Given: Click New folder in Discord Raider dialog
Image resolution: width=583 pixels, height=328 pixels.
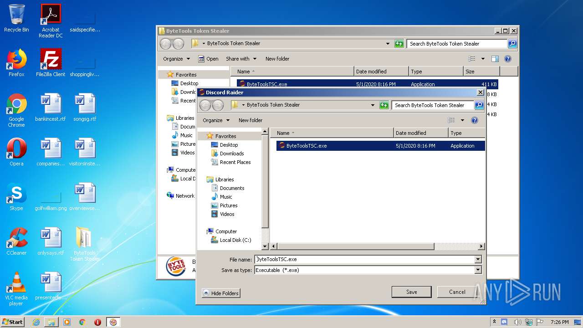Looking at the screenshot, I should [251, 120].
